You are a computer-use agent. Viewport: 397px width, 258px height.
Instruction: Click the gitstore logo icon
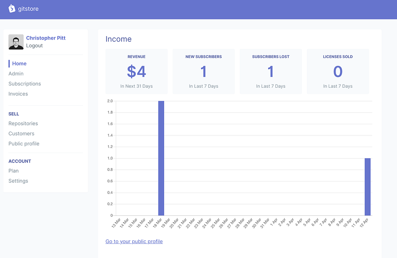click(12, 9)
